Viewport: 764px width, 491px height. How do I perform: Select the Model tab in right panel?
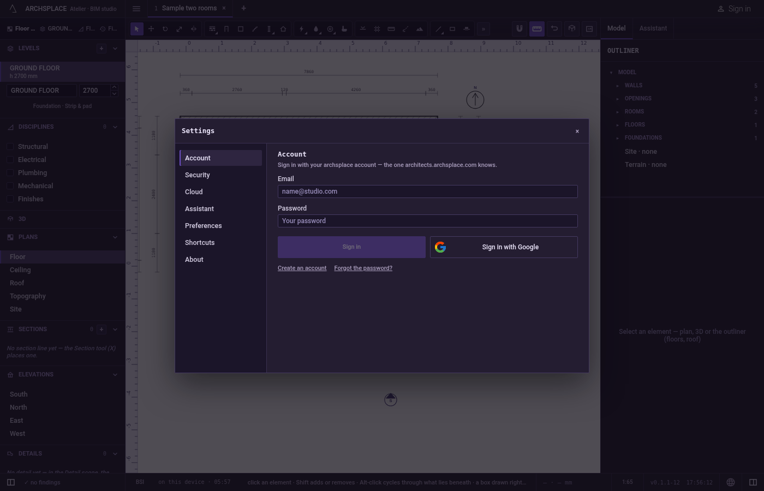click(617, 28)
